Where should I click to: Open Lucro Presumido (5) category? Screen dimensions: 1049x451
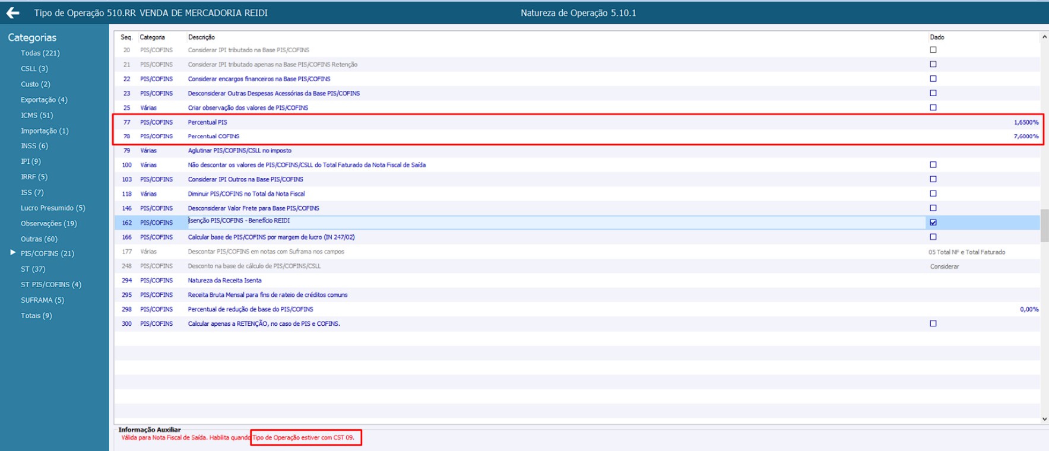[53, 208]
